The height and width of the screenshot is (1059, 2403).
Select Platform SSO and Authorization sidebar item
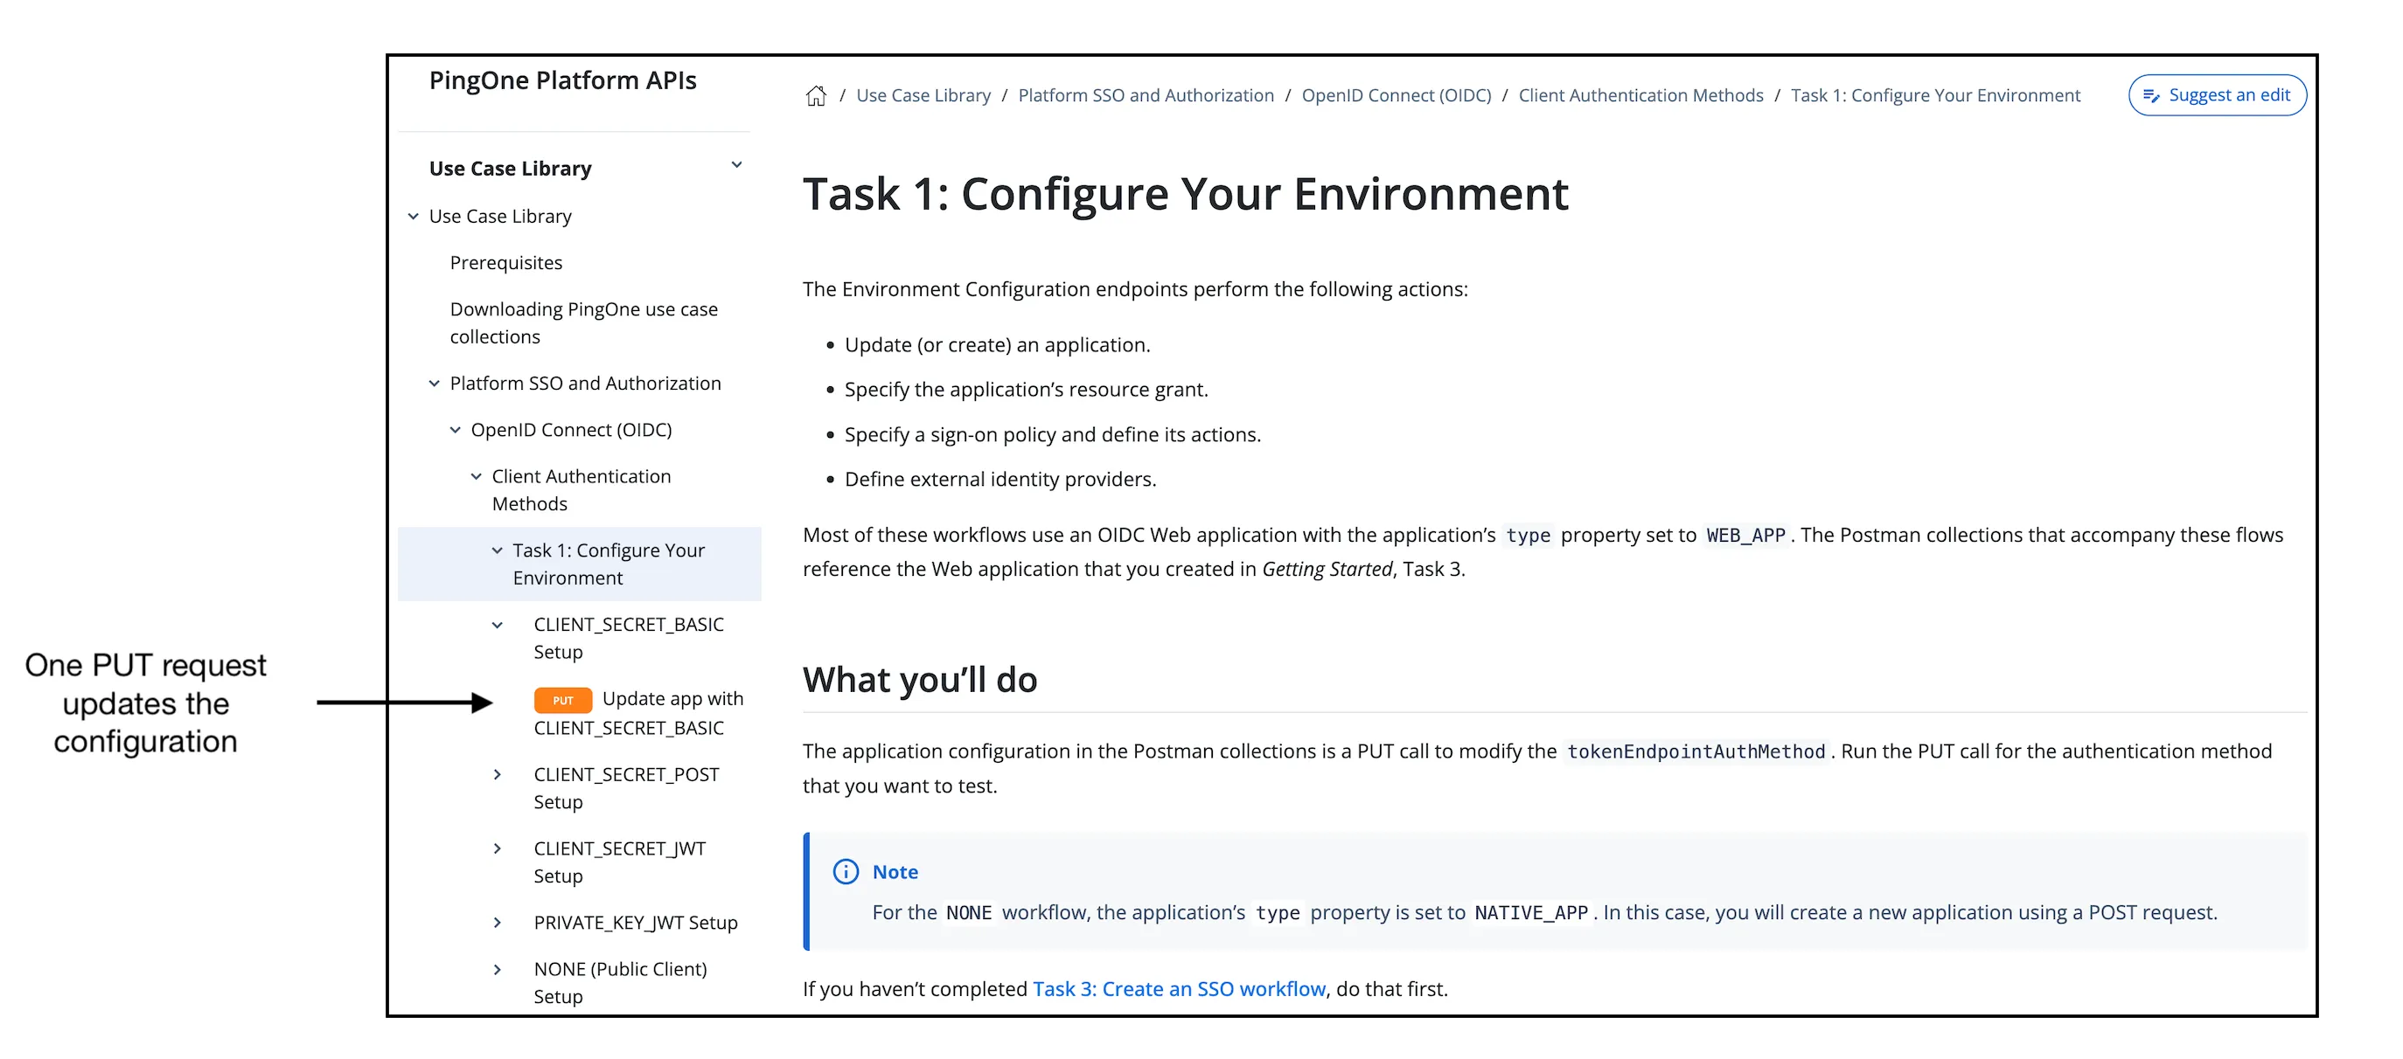(x=585, y=383)
